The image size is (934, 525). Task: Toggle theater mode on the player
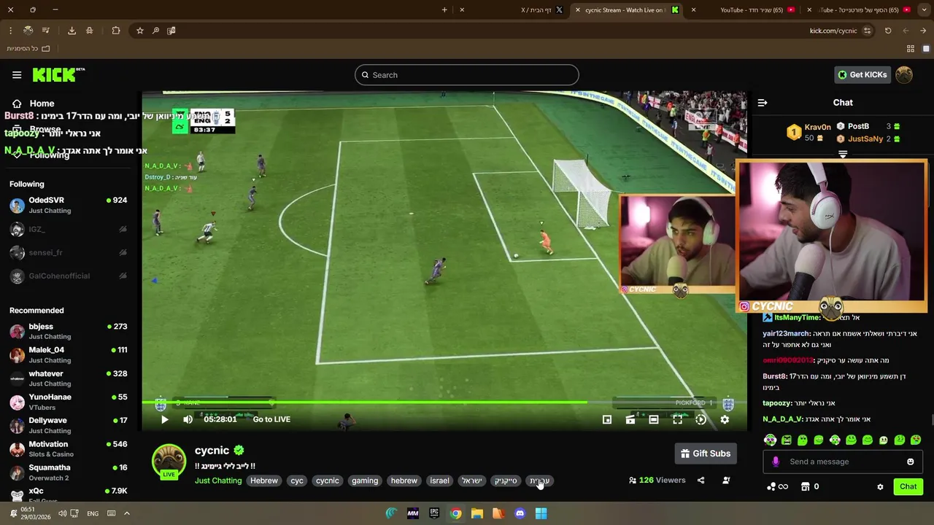654,419
